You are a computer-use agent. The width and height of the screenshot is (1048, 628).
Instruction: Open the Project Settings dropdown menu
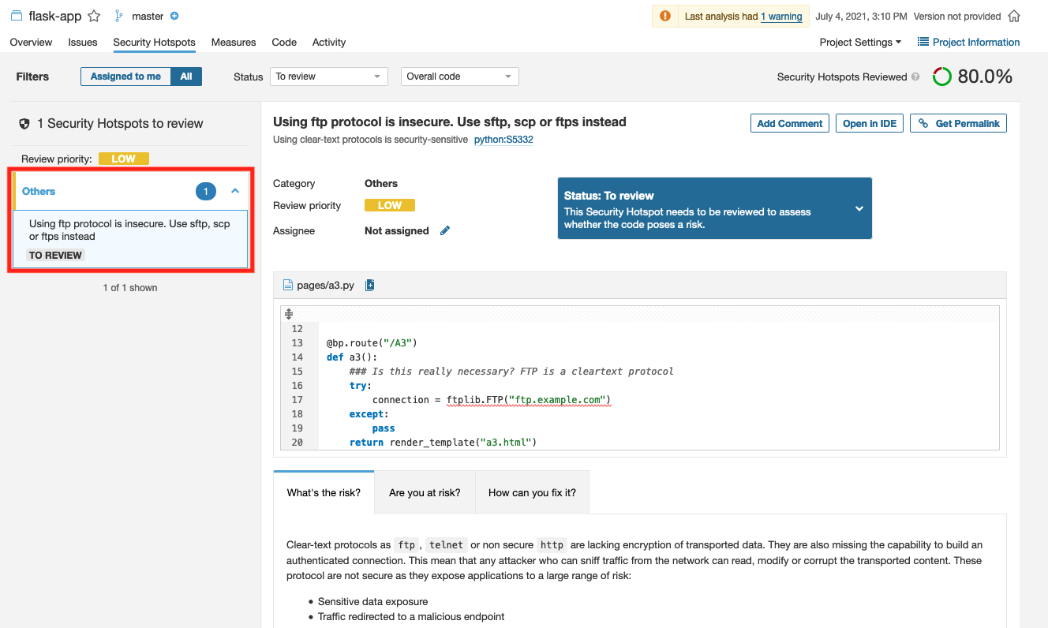pyautogui.click(x=860, y=42)
